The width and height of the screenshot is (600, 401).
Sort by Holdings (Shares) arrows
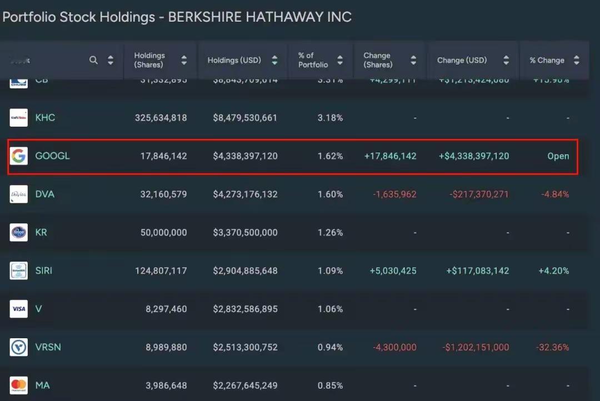click(x=184, y=60)
